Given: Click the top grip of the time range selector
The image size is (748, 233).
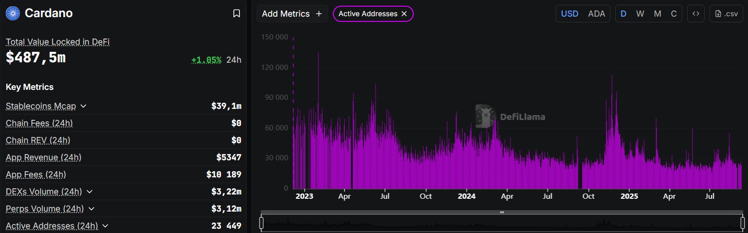Looking at the screenshot, I should (502, 212).
